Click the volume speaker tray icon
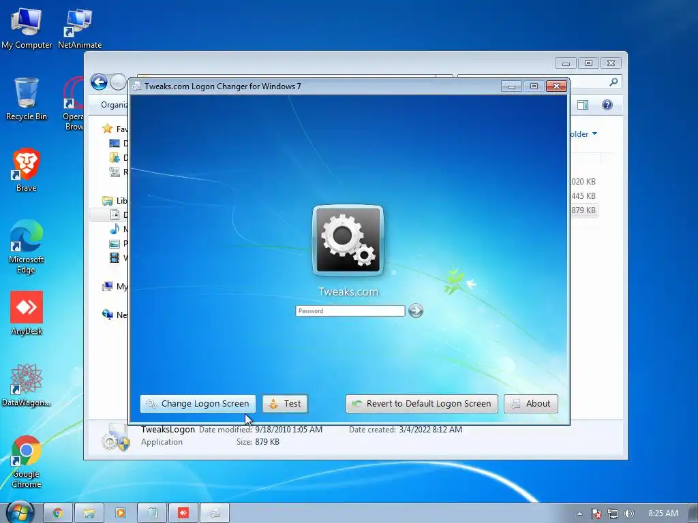Screen dimensions: 698x523 pos(628,513)
